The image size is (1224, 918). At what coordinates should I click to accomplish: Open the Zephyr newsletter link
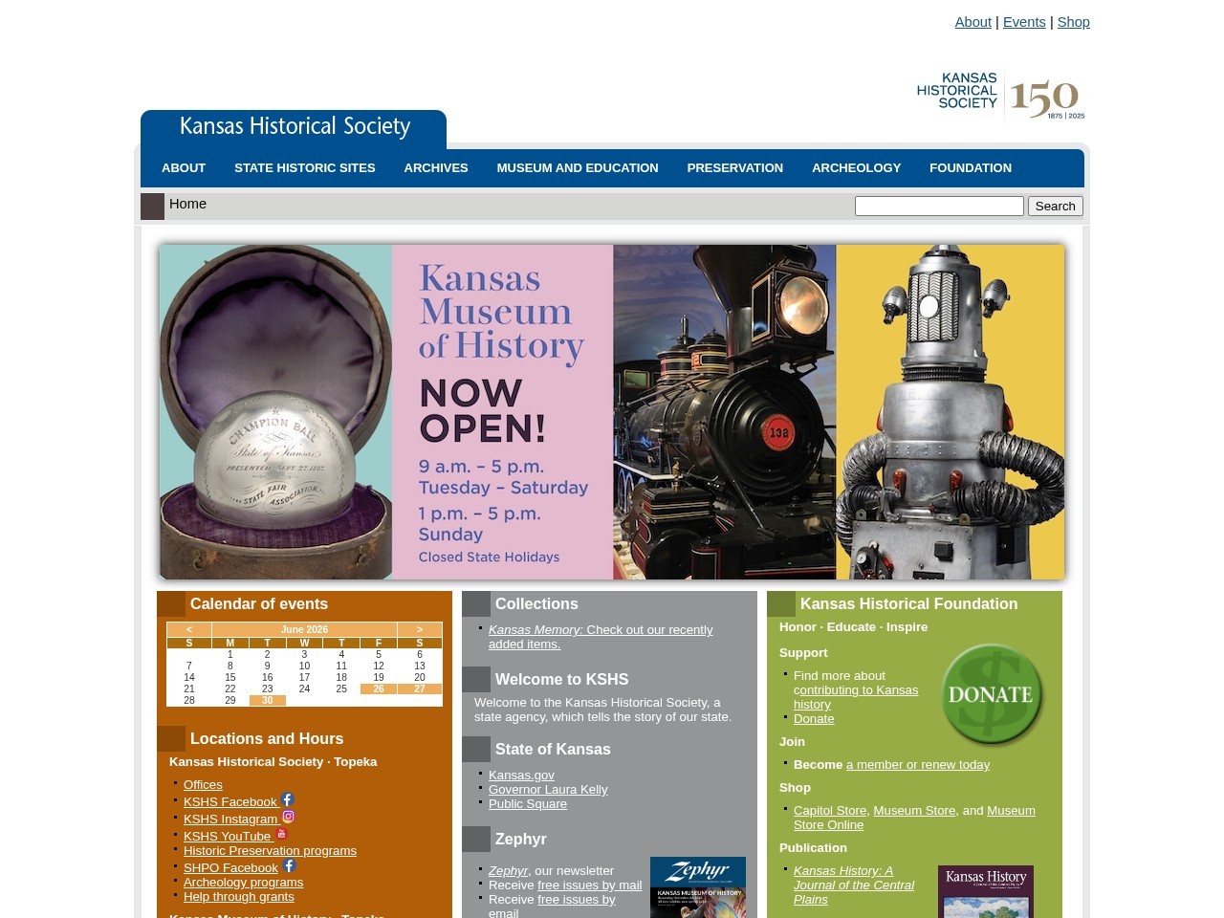coord(508,871)
